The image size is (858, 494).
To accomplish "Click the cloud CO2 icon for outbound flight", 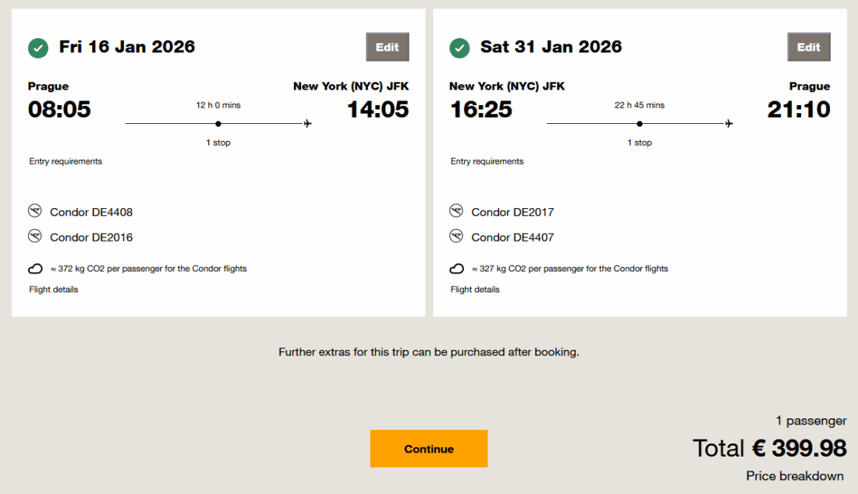I will (36, 269).
